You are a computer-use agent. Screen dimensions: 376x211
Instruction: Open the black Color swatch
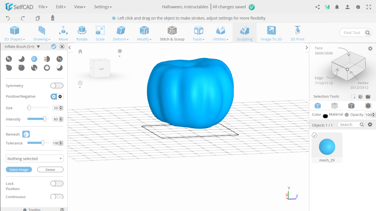click(325, 116)
